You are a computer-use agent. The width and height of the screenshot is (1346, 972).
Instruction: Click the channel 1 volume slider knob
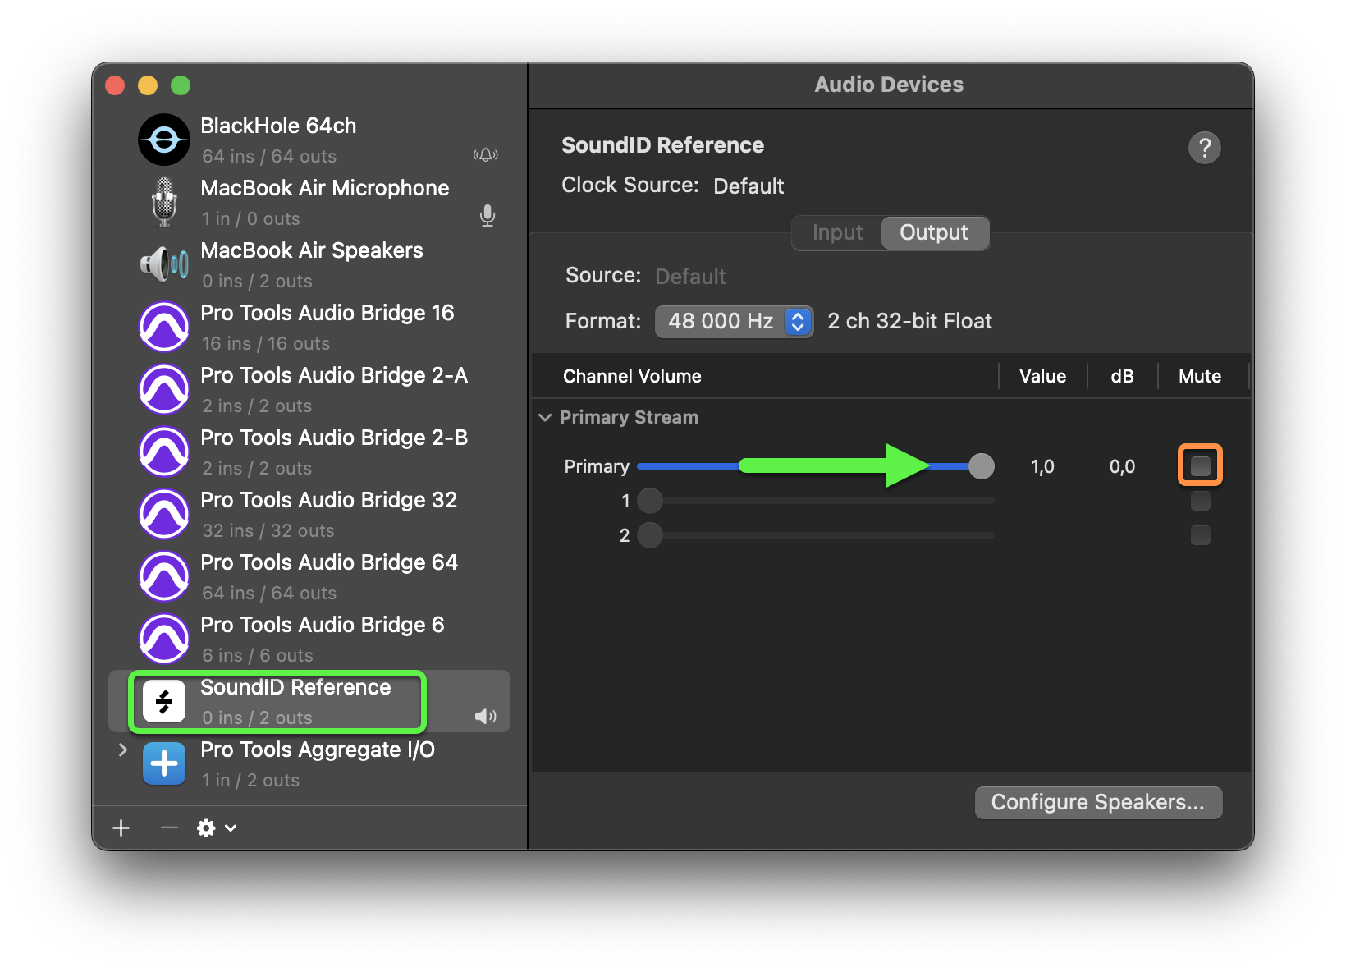click(x=650, y=501)
